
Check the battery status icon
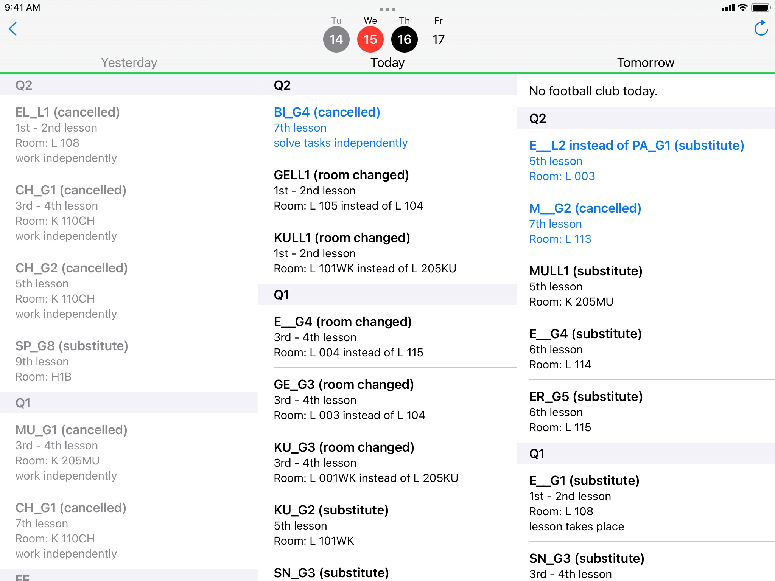pyautogui.click(x=761, y=8)
